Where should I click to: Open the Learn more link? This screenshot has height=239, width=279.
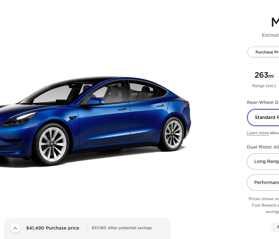258,133
